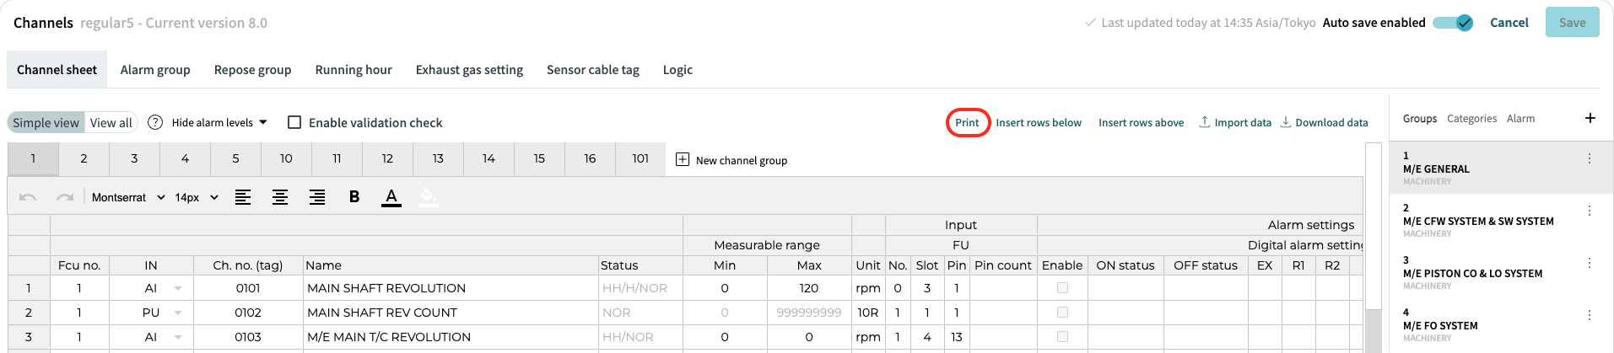Select channel group tab 16
1614x353 pixels.
point(590,158)
